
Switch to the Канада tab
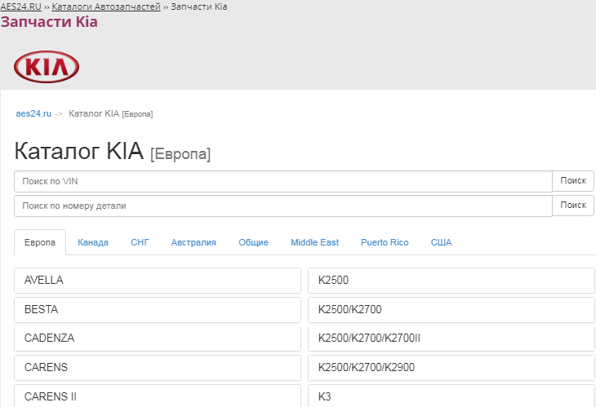coord(93,242)
